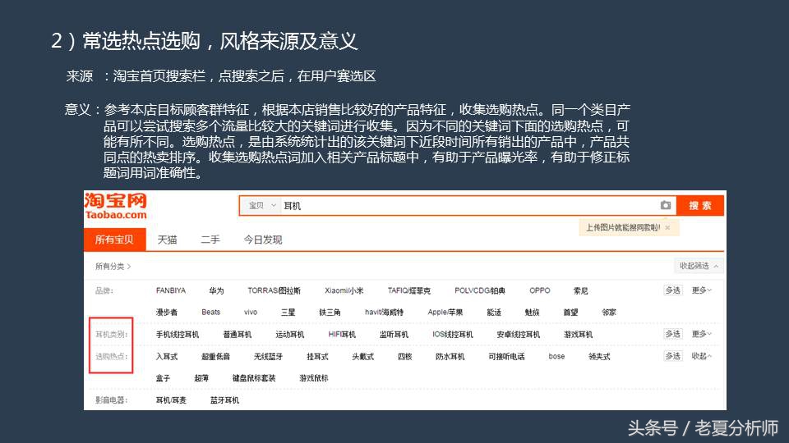Image resolution: width=789 pixels, height=443 pixels.
Task: Select the 头戴式 hot option
Action: (362, 357)
